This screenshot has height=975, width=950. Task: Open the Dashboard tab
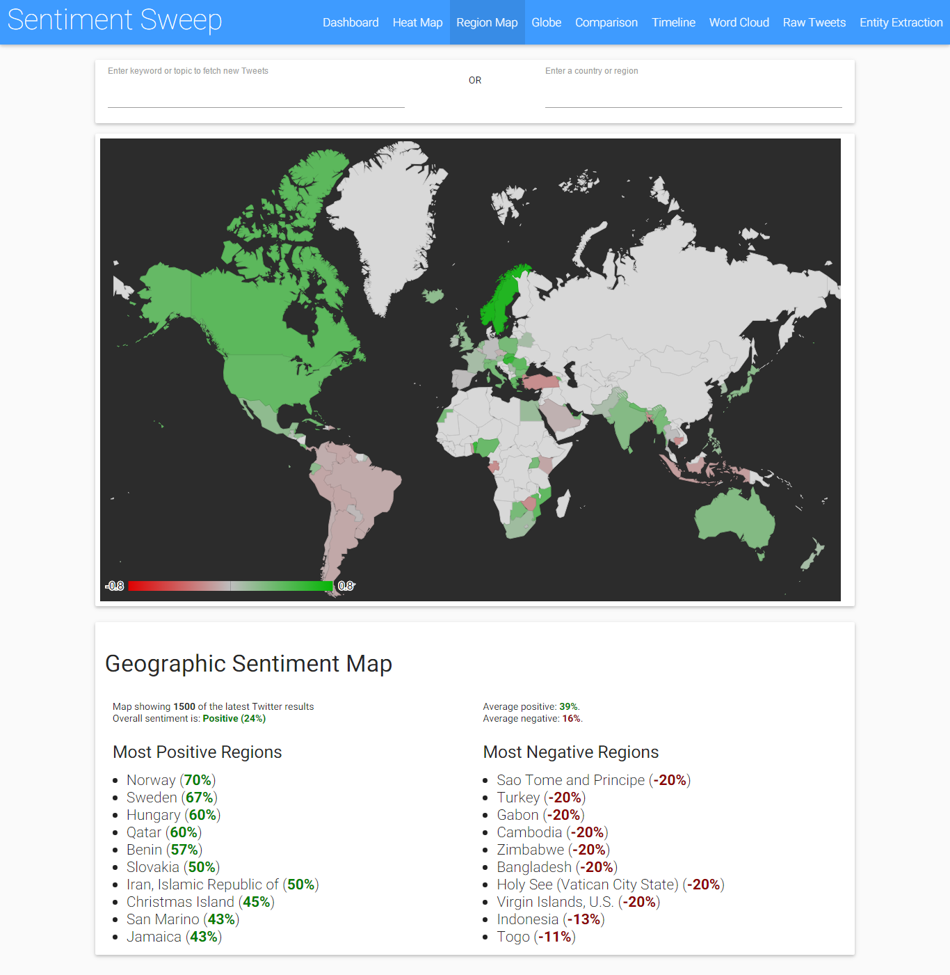tap(351, 22)
